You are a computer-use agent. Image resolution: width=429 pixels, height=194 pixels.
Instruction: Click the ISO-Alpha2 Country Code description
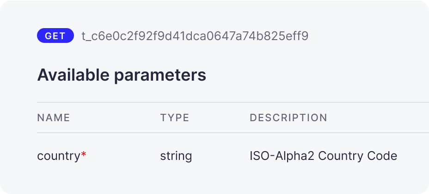(324, 156)
